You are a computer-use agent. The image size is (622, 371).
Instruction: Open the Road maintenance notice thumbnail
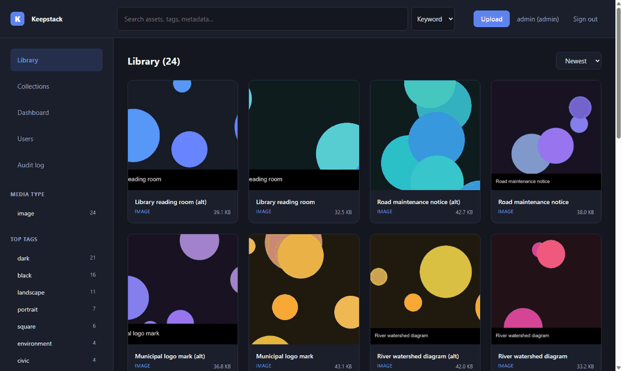tap(546, 135)
